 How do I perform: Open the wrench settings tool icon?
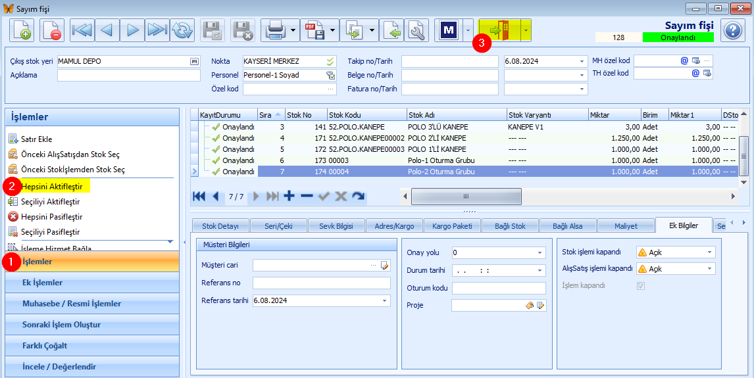click(416, 30)
